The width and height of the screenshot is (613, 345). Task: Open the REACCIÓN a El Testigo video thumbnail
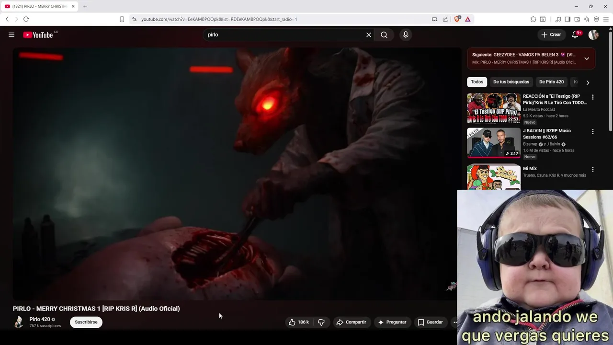pyautogui.click(x=494, y=108)
